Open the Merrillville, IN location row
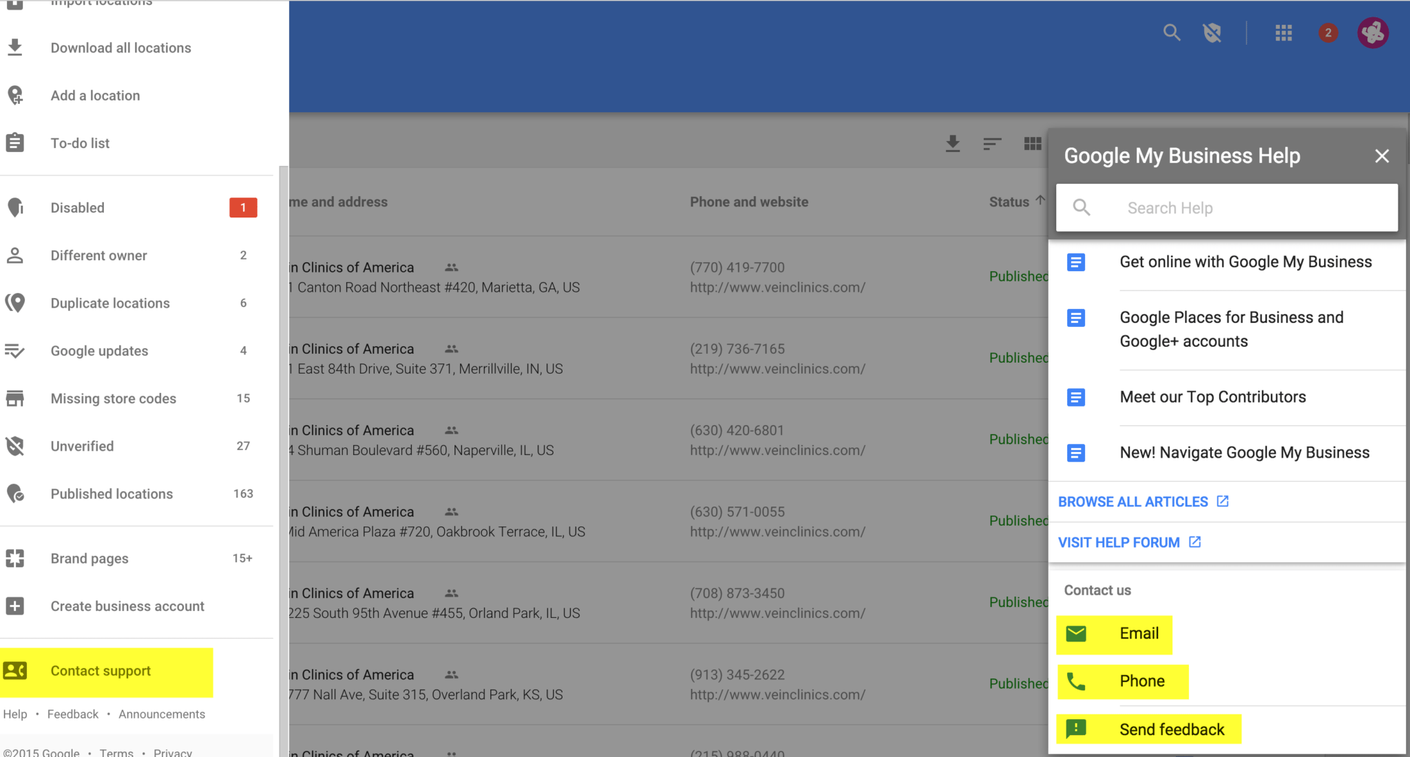 point(668,359)
